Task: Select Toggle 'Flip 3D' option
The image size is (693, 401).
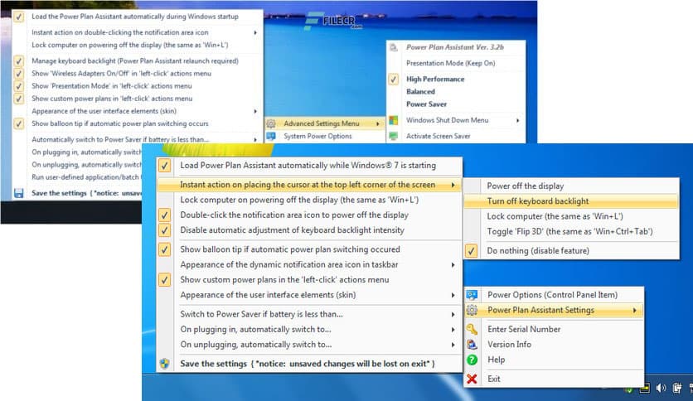Action: pos(571,231)
